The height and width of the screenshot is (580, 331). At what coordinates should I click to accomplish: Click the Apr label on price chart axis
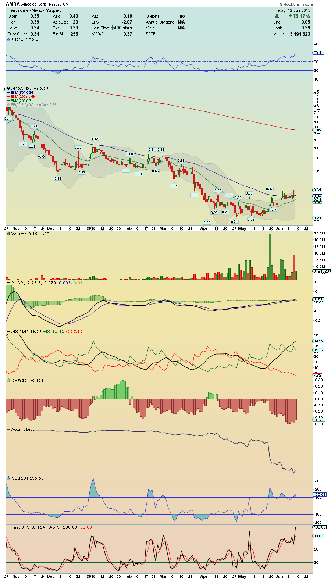tap(204, 228)
